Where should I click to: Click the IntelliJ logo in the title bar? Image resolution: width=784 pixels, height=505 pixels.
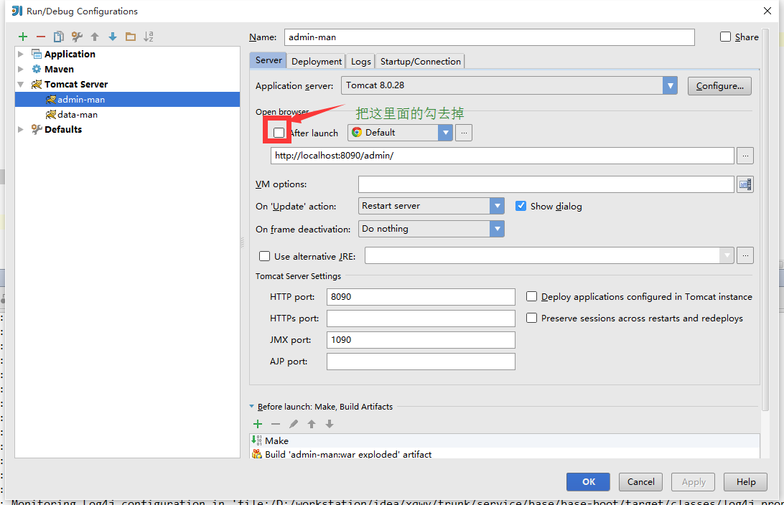coord(17,11)
